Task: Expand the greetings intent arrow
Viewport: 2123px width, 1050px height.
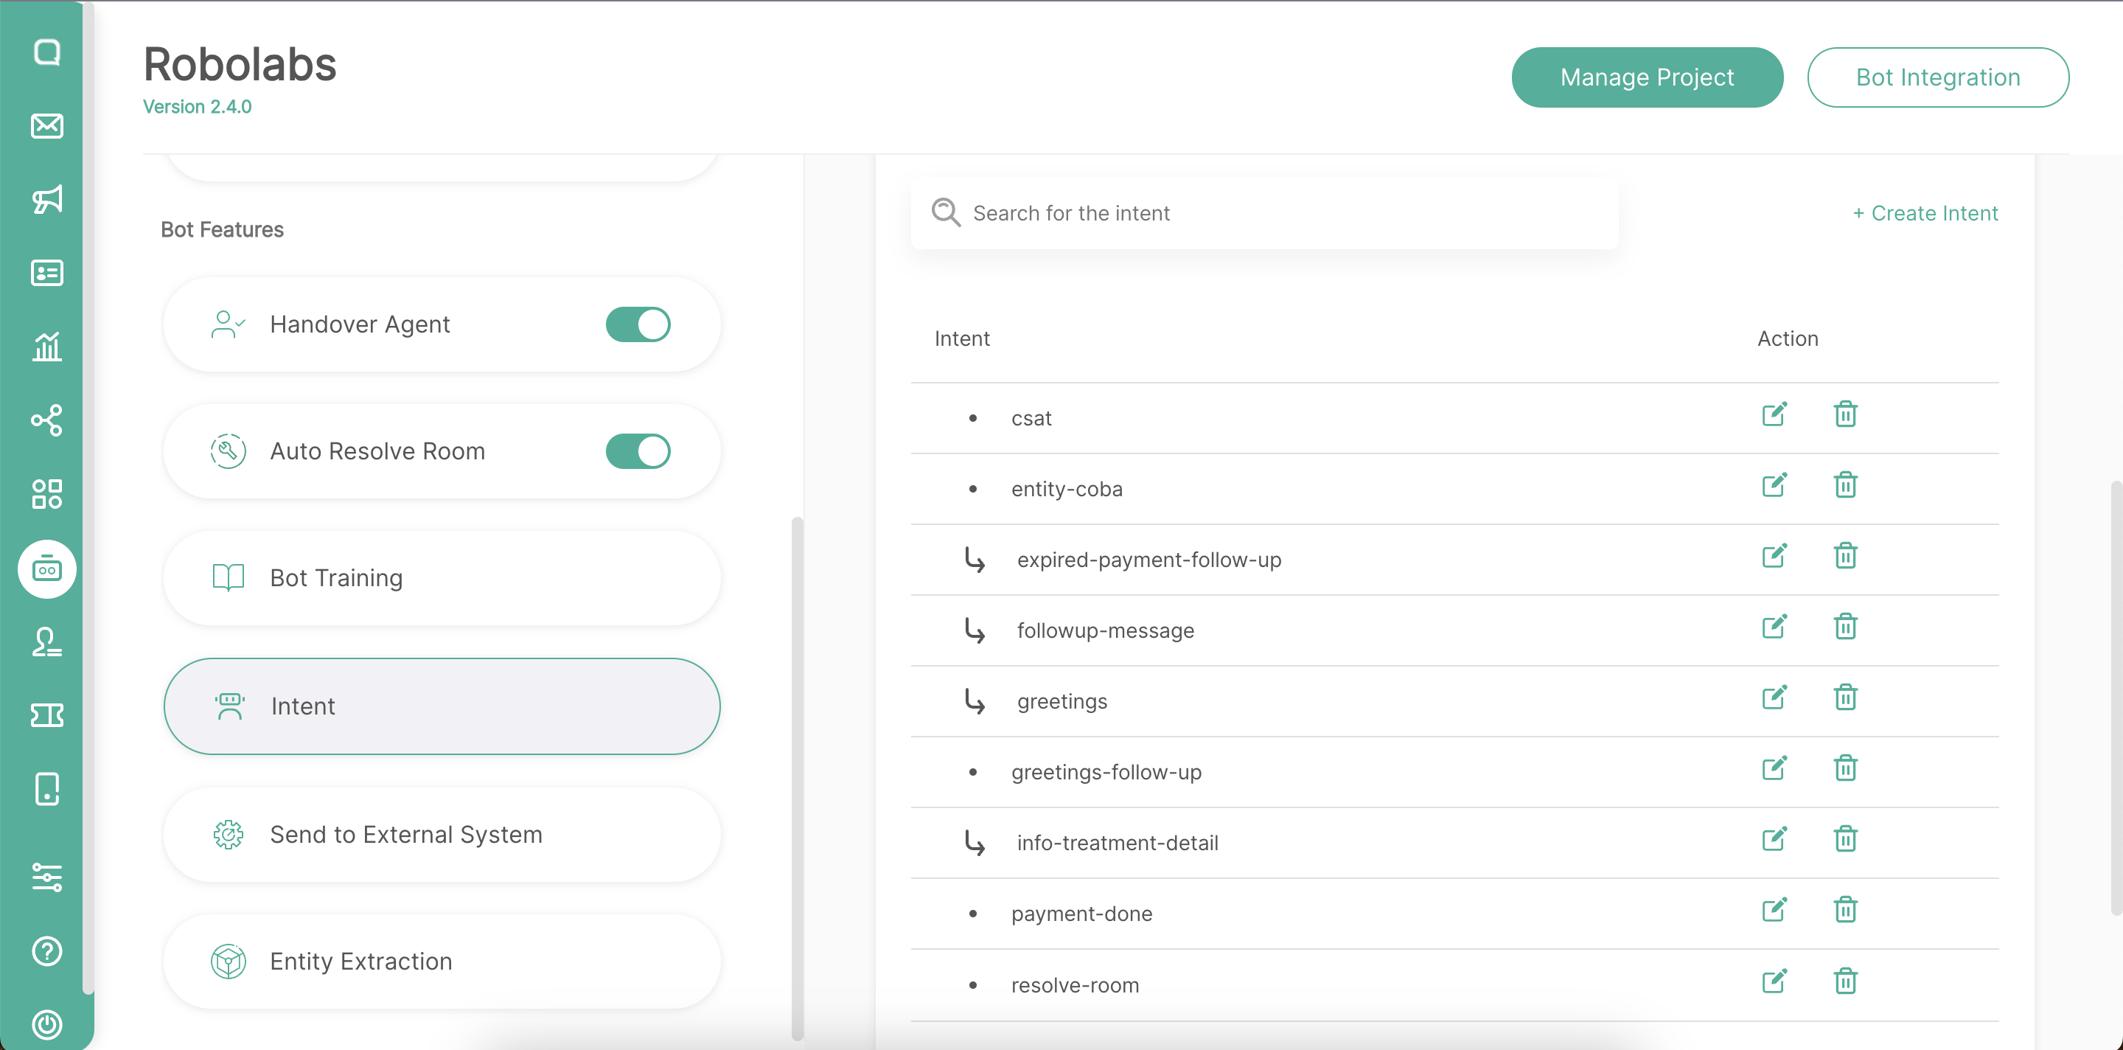Action: coord(975,702)
